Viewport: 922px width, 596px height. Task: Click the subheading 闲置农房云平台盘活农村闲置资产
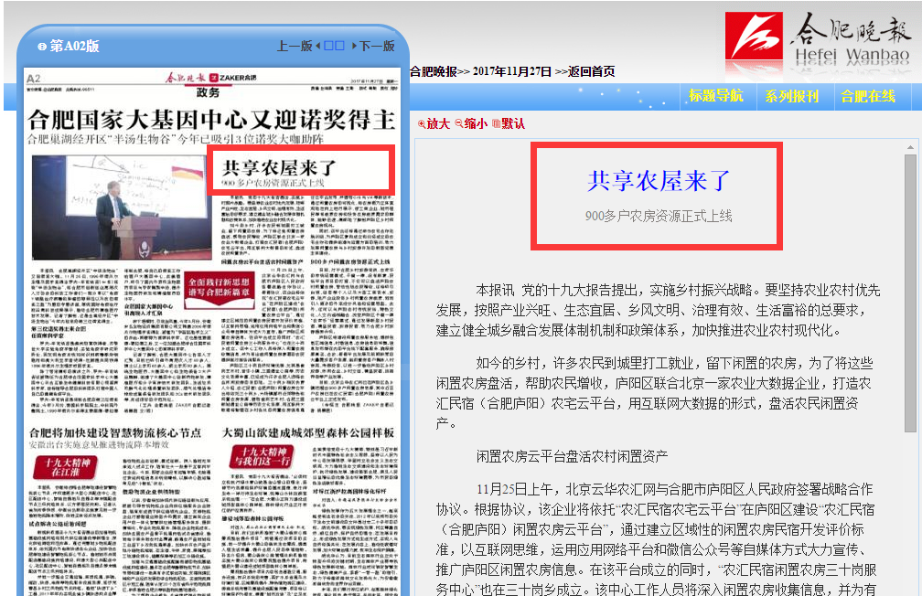tap(573, 455)
